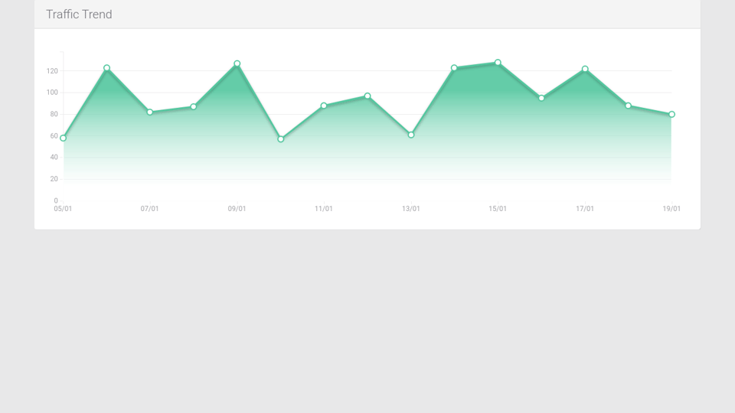Viewport: 735px width, 413px height.
Task: Select the 13/01 low data point
Action: point(411,135)
